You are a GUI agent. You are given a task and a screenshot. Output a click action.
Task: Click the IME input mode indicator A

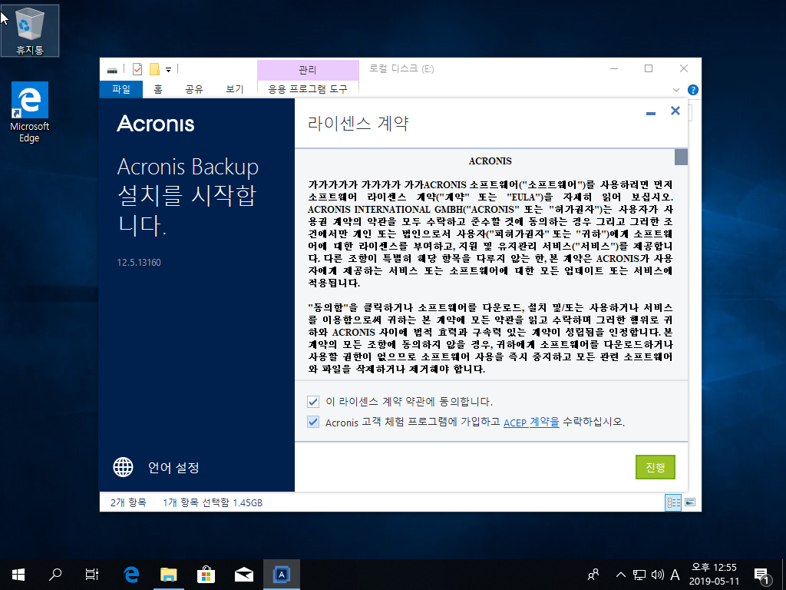tap(675, 575)
